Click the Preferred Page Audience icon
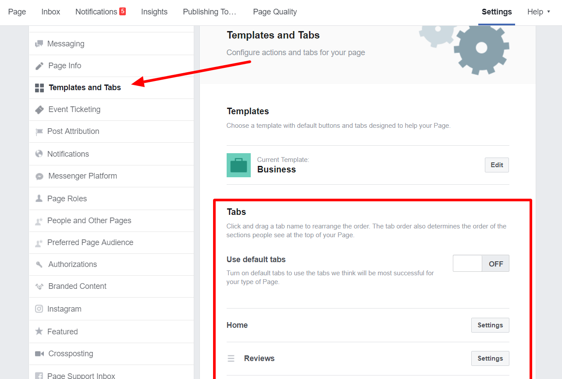 point(39,243)
